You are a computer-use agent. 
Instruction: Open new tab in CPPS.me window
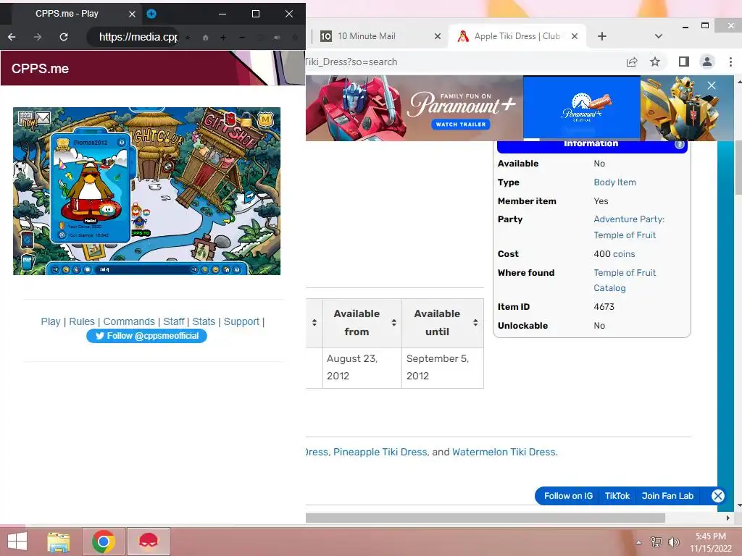151,14
